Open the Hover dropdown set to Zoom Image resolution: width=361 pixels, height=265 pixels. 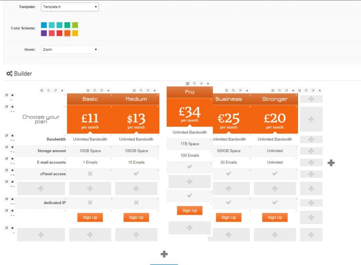(69, 49)
